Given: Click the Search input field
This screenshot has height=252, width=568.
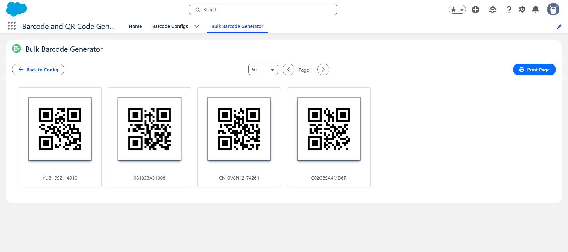Looking at the screenshot, I should tap(263, 9).
